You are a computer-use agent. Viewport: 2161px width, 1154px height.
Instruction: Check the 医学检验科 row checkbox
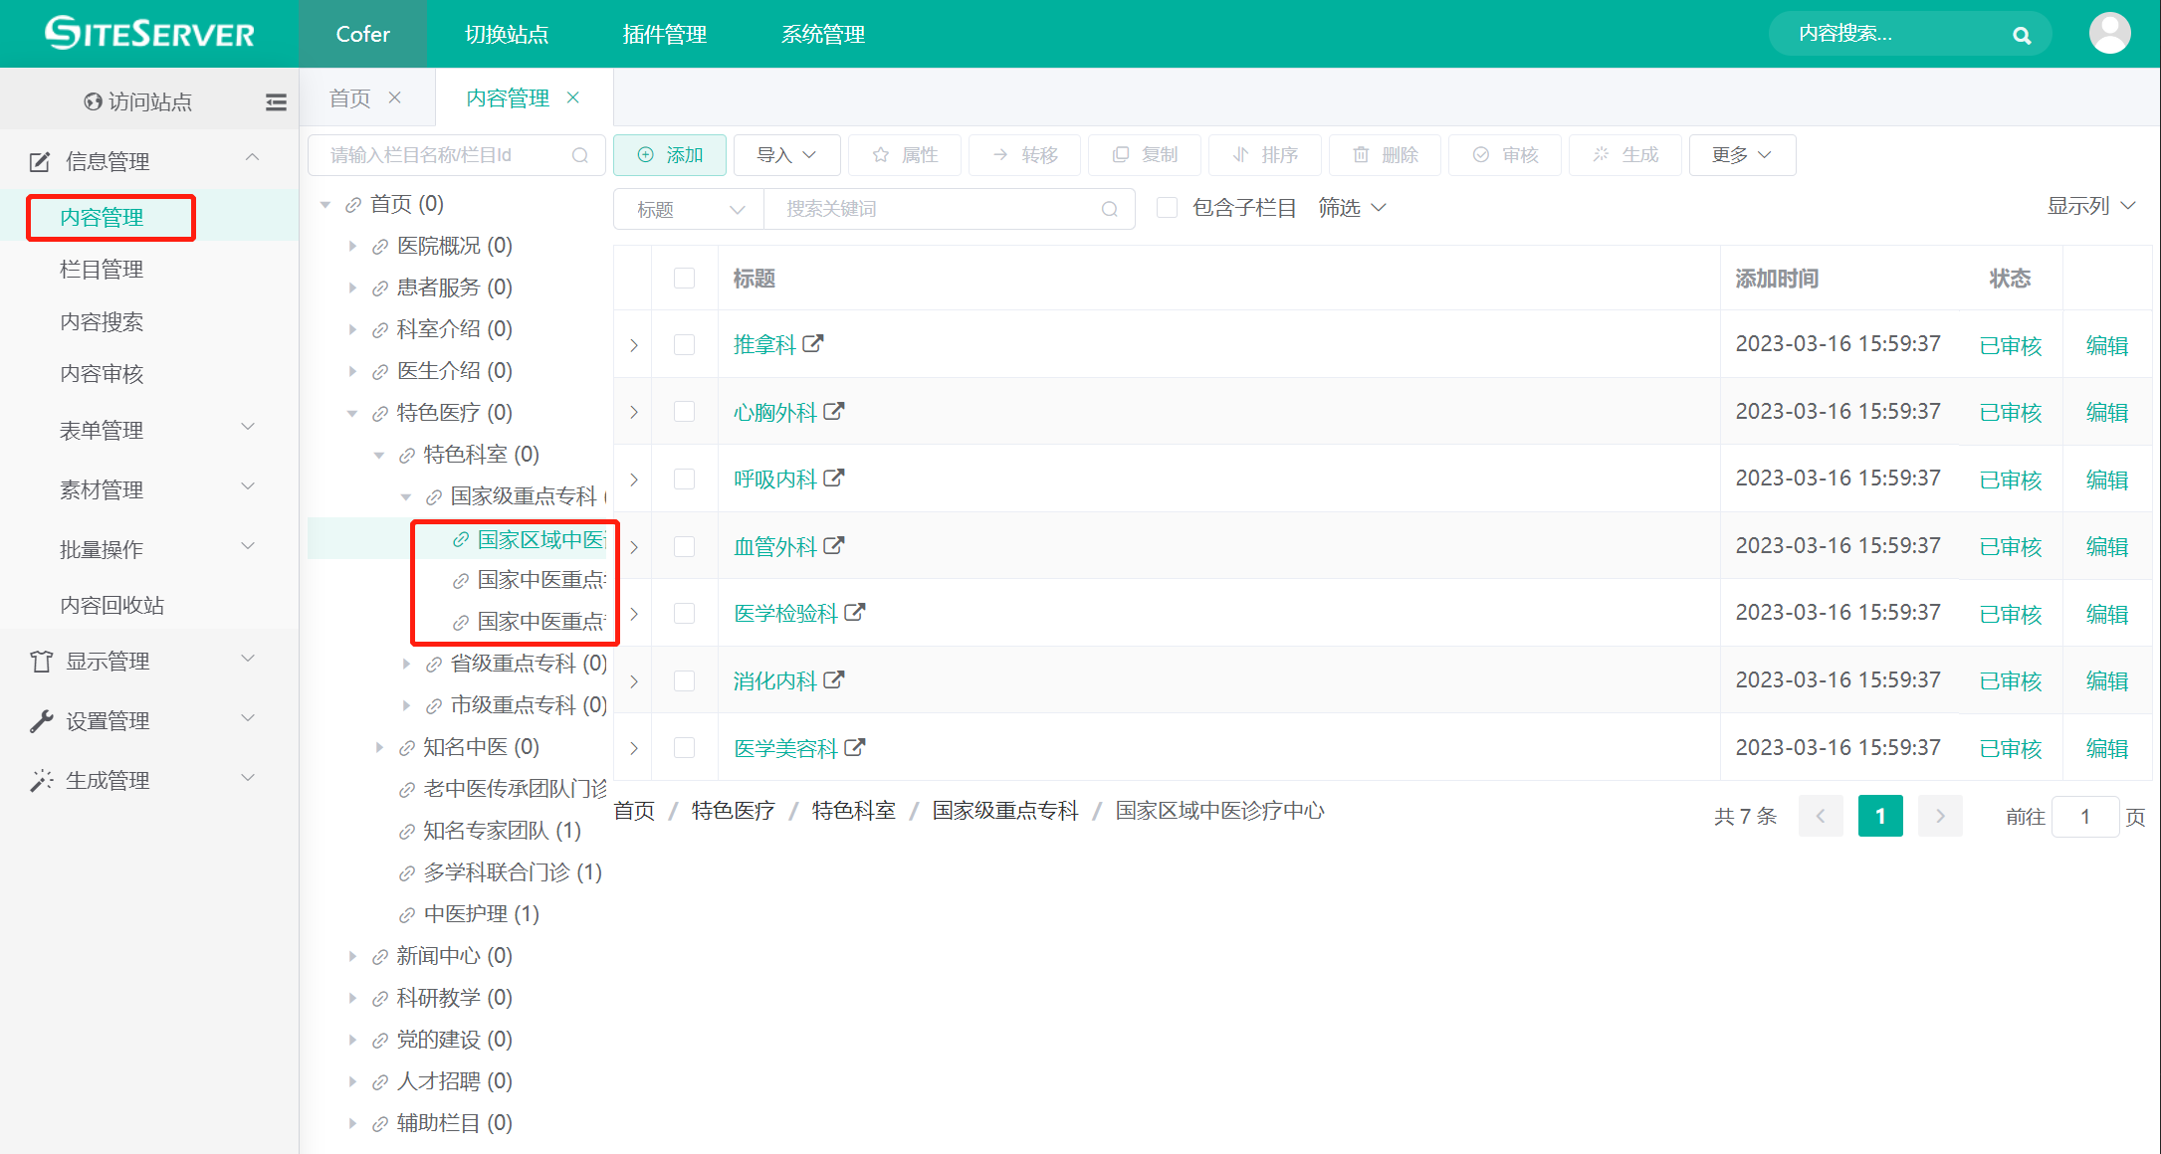point(685,613)
